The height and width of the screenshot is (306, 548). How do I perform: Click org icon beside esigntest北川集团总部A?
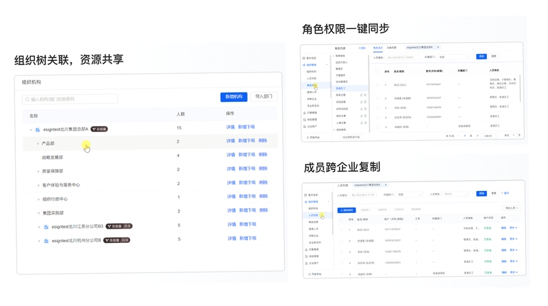[x=38, y=129]
